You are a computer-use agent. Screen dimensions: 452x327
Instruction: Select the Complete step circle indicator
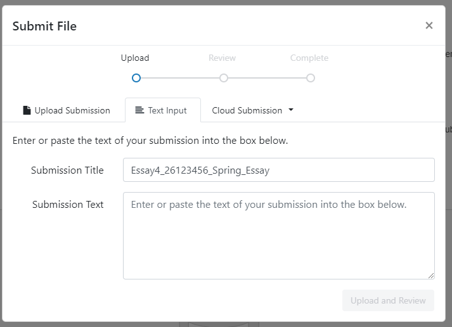coord(310,78)
